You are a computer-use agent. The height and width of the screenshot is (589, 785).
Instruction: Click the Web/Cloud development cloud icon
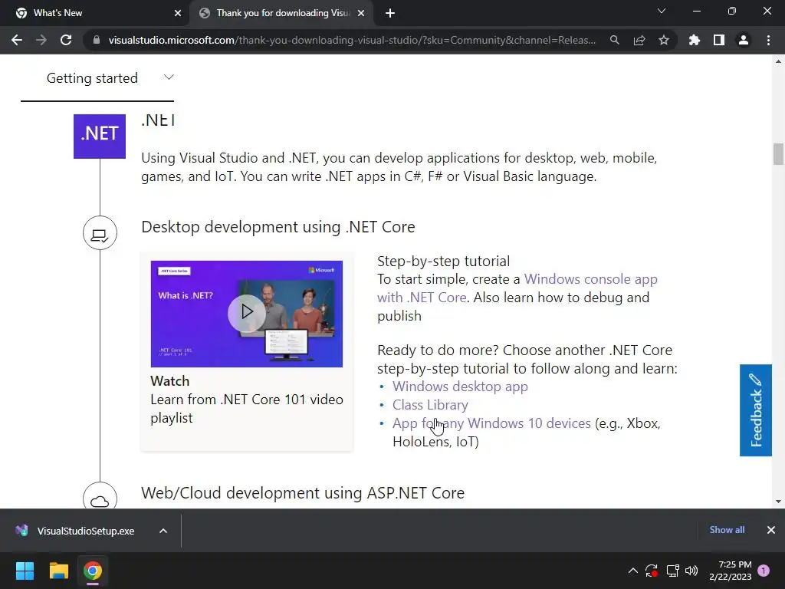[100, 497]
